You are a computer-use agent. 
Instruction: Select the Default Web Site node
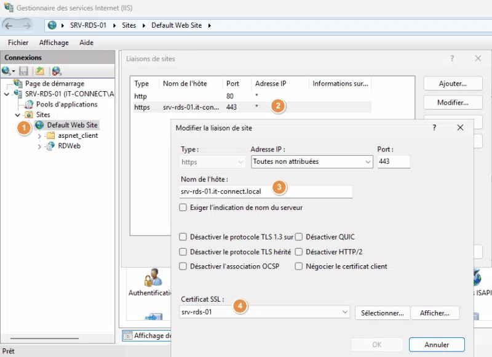(x=72, y=125)
